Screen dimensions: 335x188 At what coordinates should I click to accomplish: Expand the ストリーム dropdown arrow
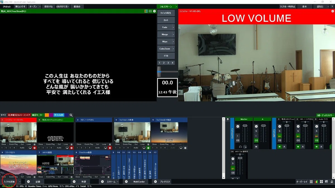(118, 182)
